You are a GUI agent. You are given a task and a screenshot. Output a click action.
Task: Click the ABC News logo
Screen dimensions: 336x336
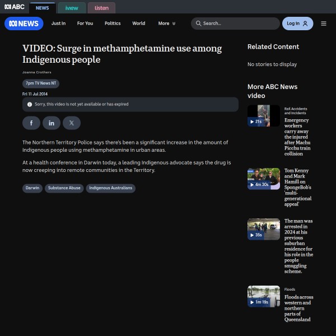(x=24, y=24)
